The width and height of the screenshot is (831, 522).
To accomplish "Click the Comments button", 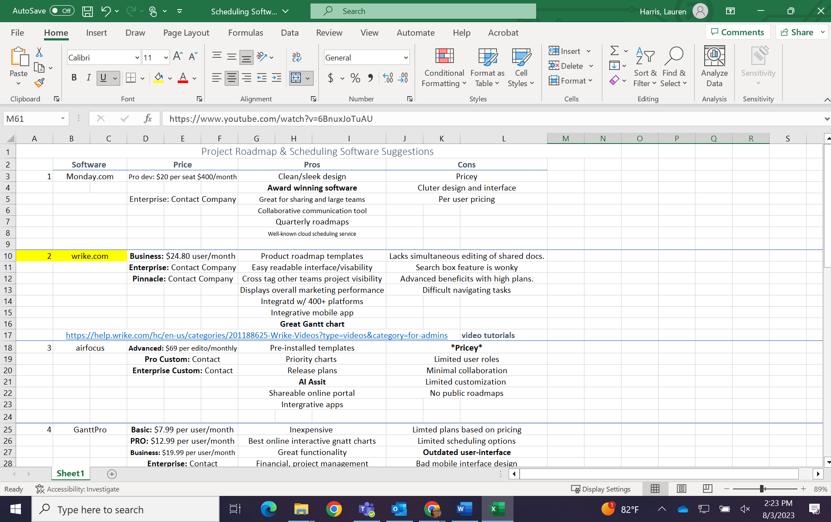I will pyautogui.click(x=738, y=32).
